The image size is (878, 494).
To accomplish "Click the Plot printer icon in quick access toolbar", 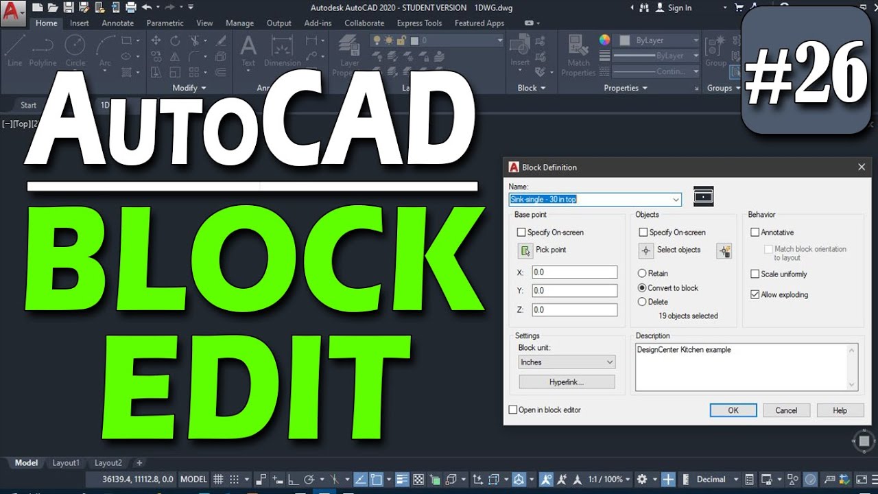I will click(130, 8).
